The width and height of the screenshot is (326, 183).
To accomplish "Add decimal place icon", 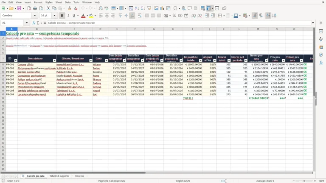I will tap(194, 16).
